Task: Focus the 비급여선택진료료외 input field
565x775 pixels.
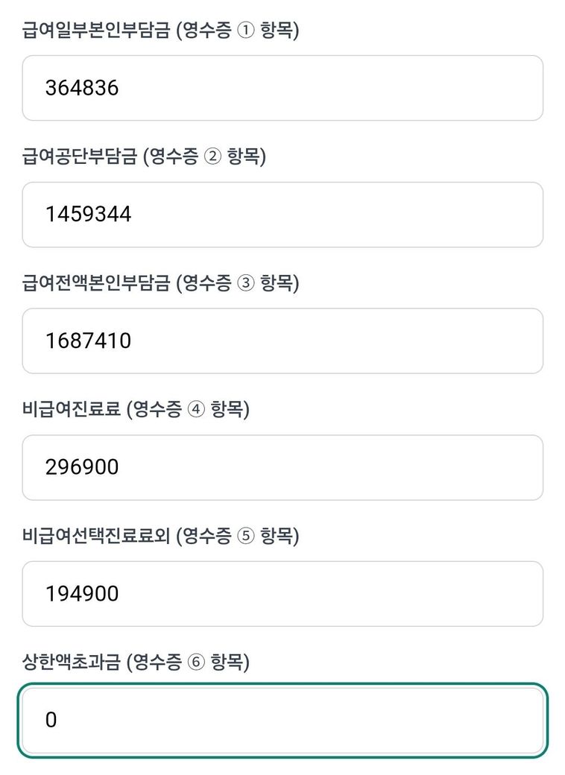Action: tap(282, 594)
